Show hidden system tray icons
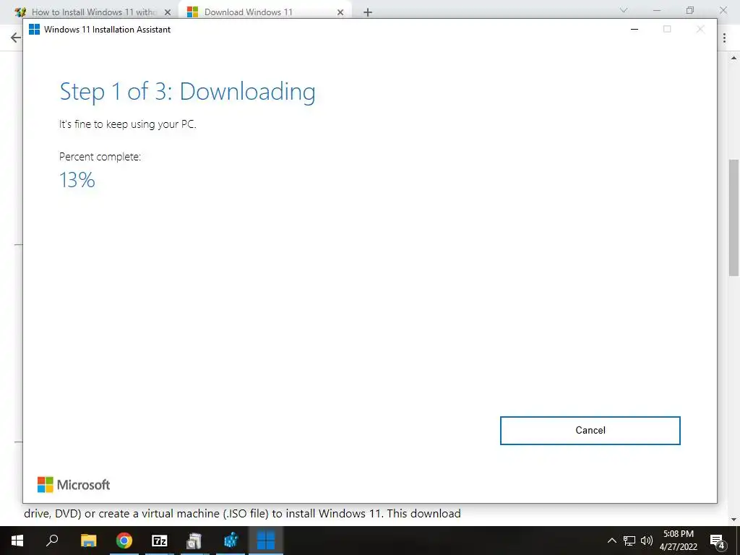The image size is (740, 555). tap(611, 541)
